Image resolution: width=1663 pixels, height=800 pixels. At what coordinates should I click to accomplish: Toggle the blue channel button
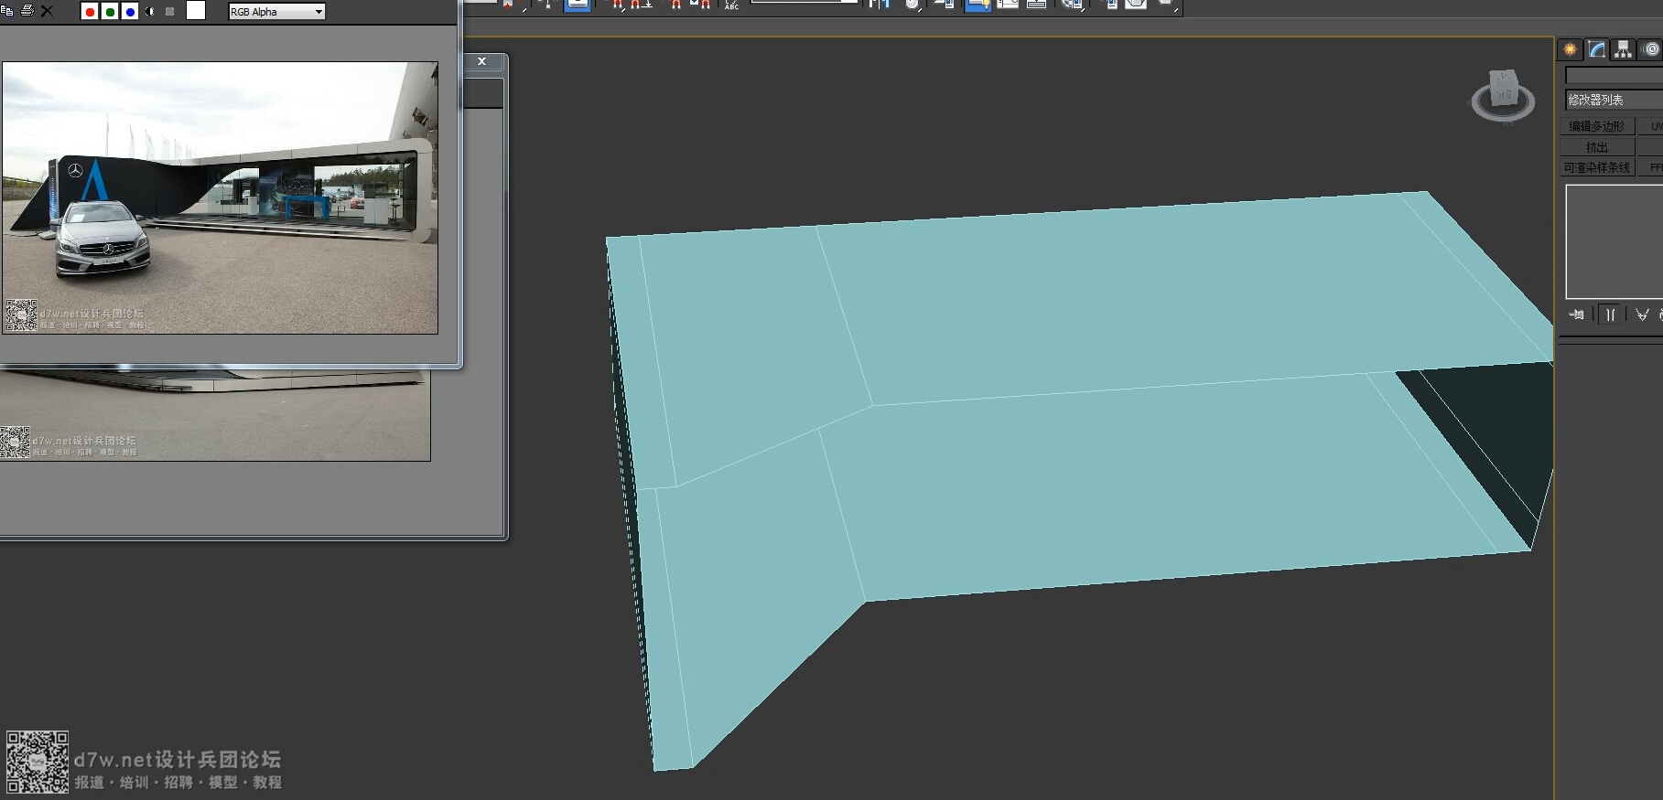click(130, 12)
